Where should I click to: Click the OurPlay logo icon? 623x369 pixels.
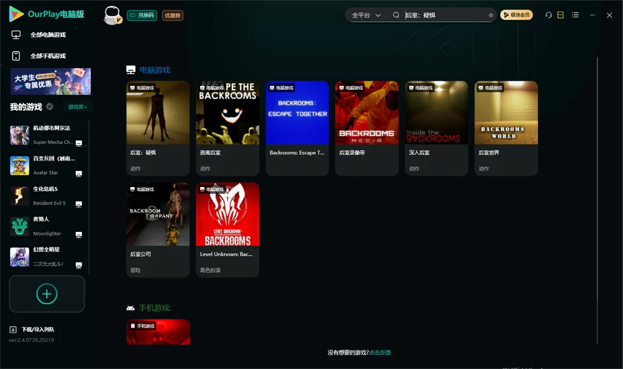(x=16, y=14)
